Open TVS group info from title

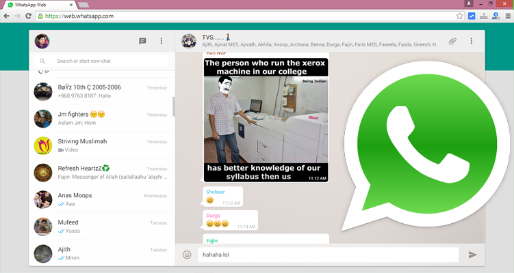[217, 38]
